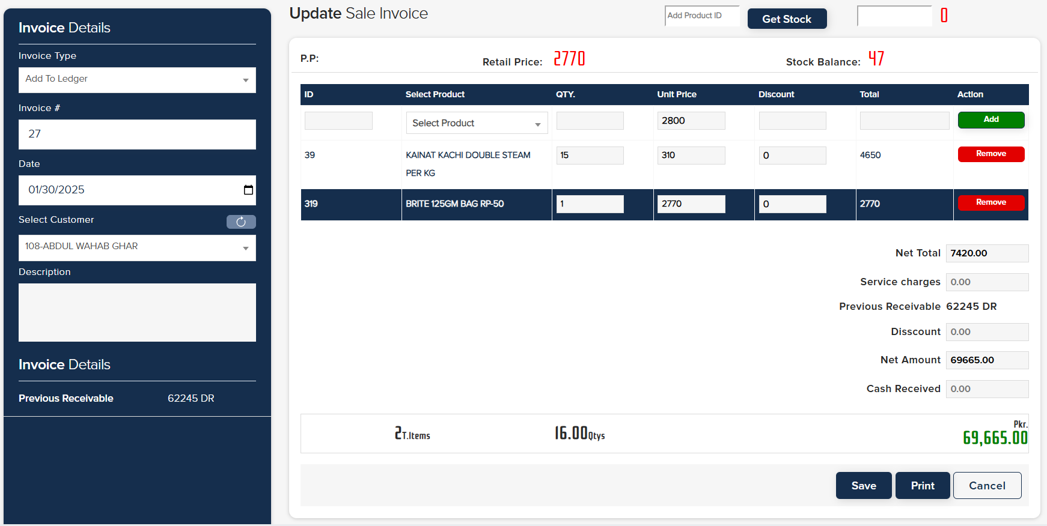Edit quantity 15 for KAINAT KACHI row
This screenshot has height=526, width=1047.
[x=590, y=156]
